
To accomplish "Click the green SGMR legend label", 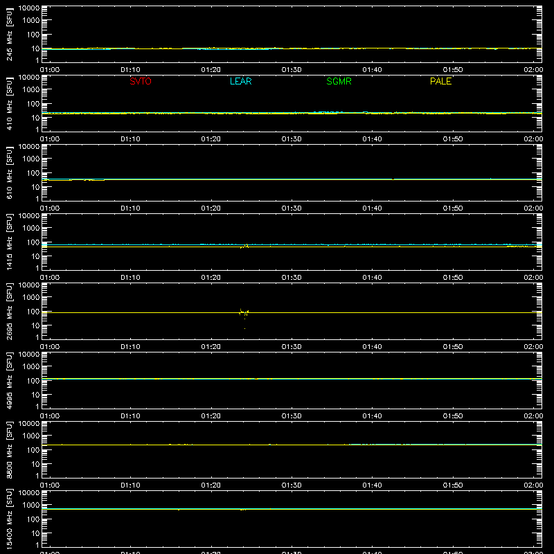I will [339, 81].
